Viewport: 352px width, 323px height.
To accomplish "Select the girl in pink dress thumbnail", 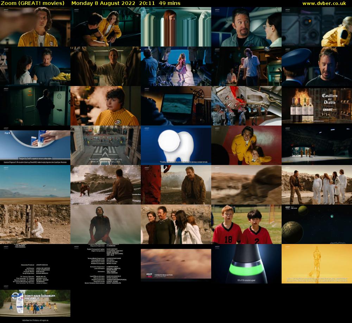I will (176, 66).
